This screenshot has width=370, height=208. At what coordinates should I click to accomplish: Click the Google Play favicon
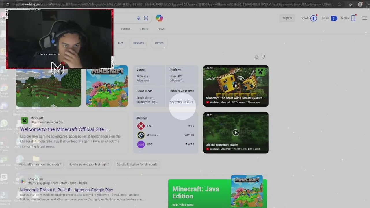(23, 181)
